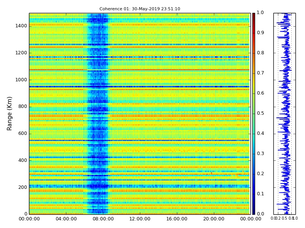Click the blue low-coherence band near 08:00:00
The image size is (305, 228).
pos(98,114)
